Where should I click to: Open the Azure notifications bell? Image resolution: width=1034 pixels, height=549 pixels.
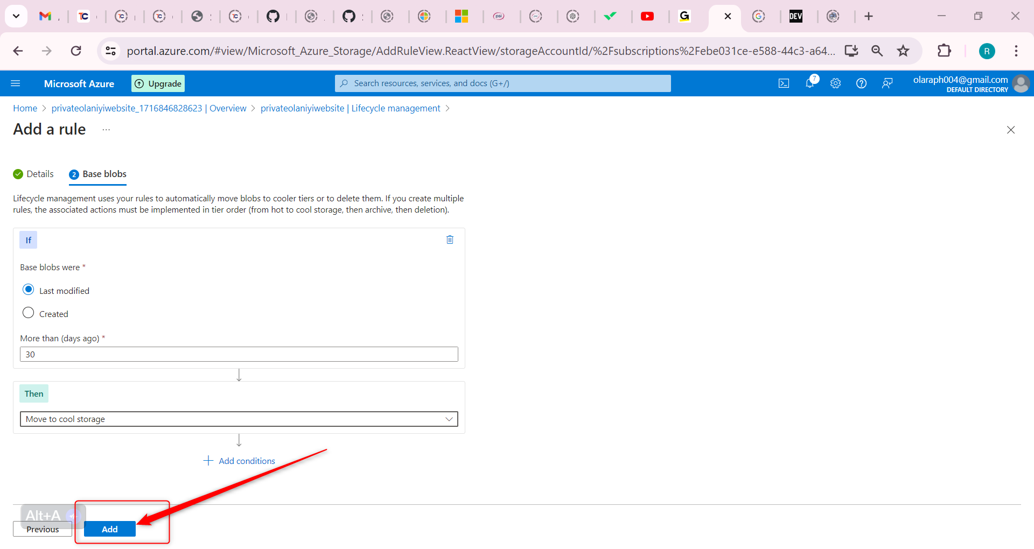pos(810,83)
